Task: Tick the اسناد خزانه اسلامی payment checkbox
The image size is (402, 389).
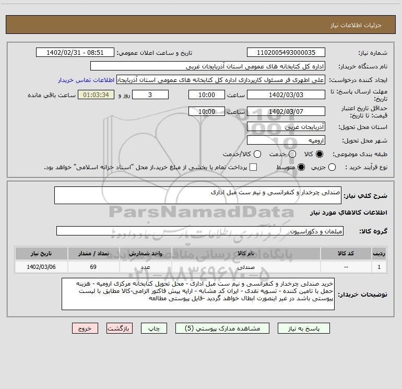Action: [x=253, y=167]
